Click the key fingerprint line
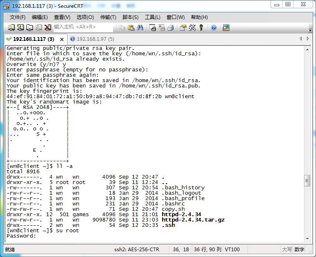 point(100,97)
